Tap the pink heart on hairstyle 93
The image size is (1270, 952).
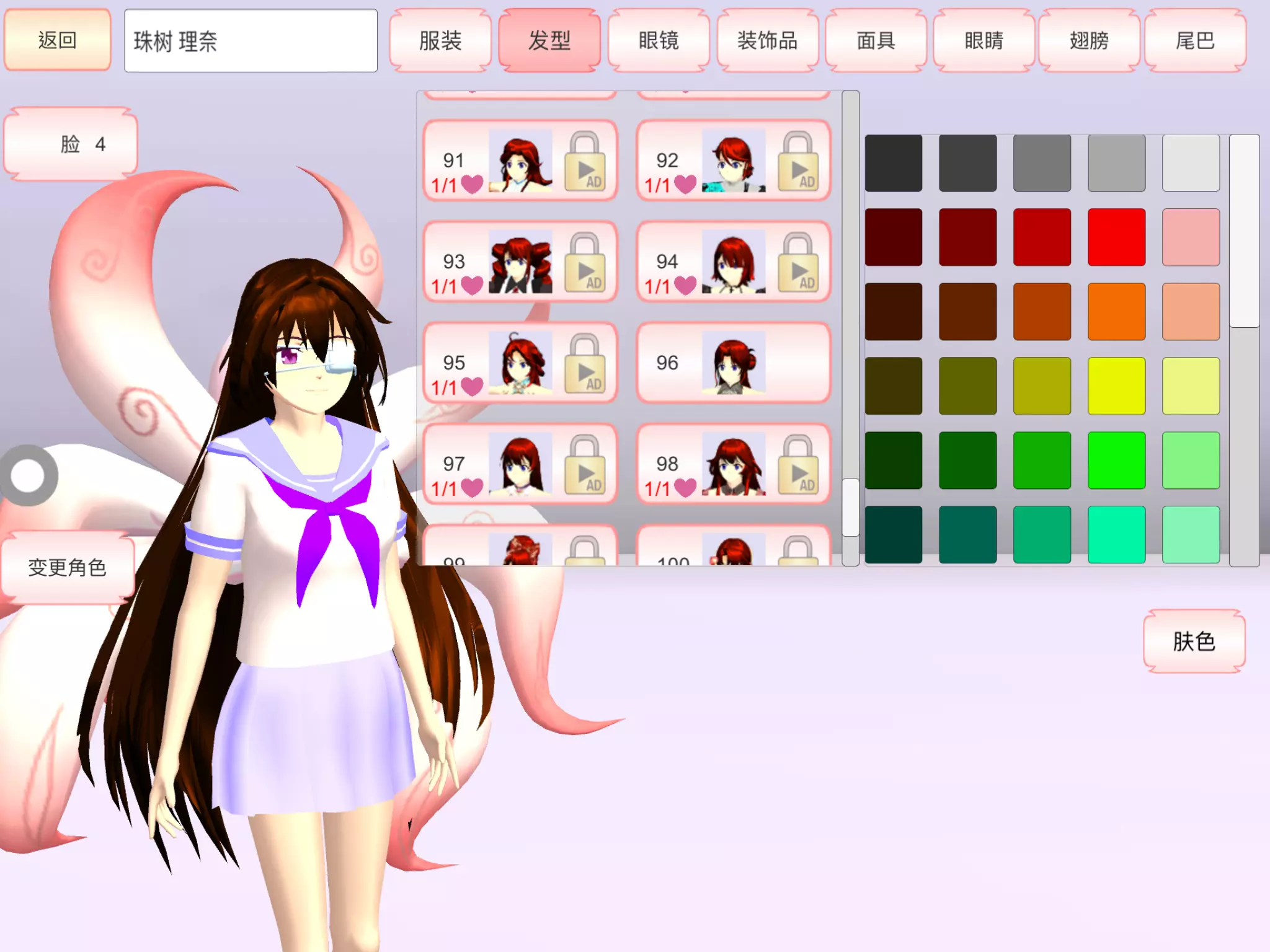[472, 285]
